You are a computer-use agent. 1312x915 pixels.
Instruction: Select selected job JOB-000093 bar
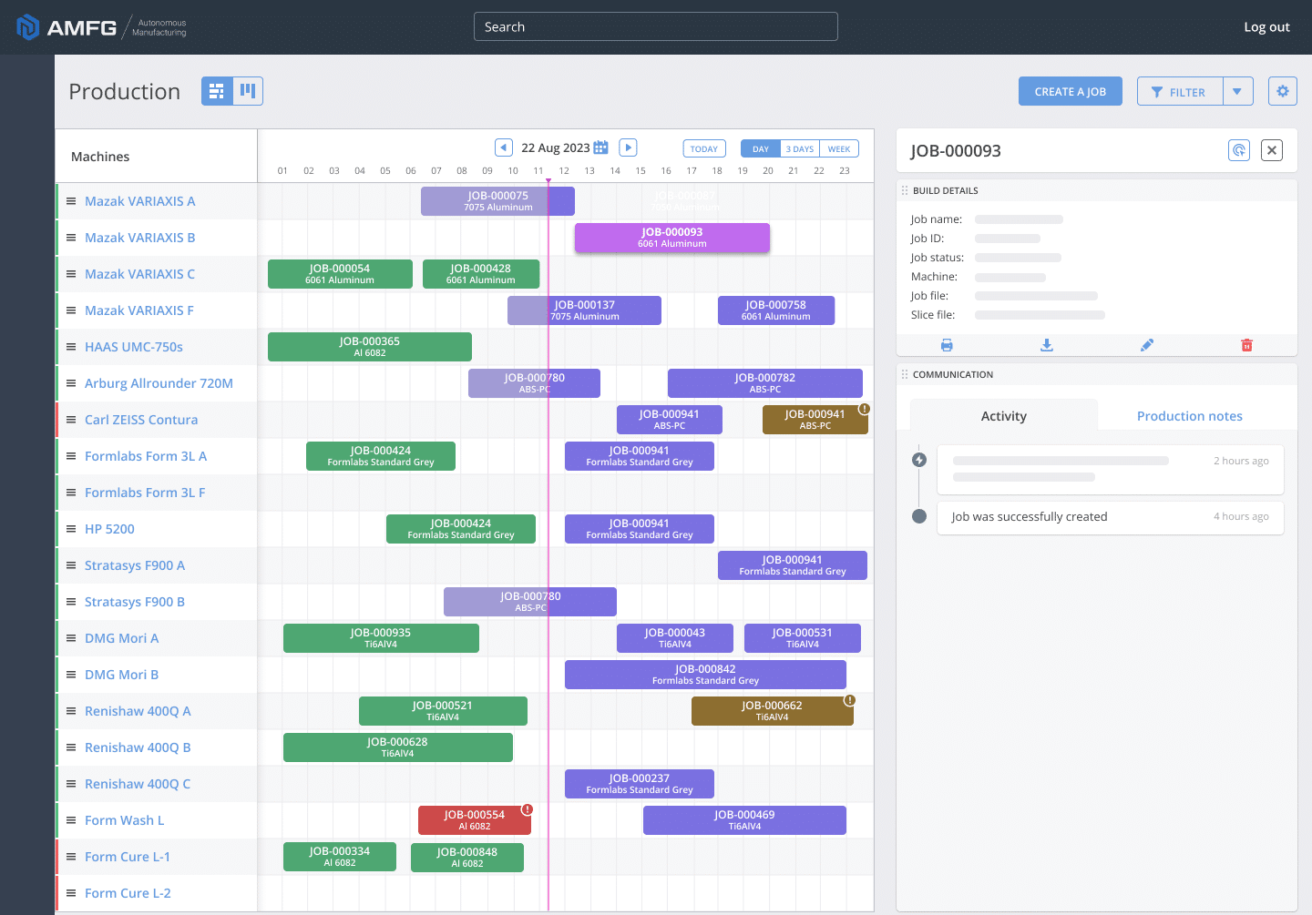pyautogui.click(x=672, y=238)
